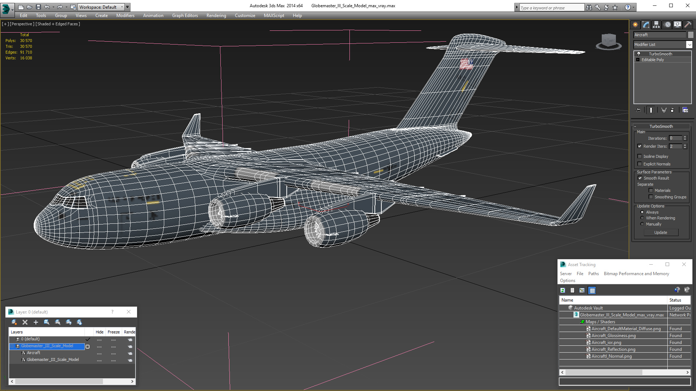Toggle Smooth Result checkbox in TurboSmooth
The image size is (696, 391).
pyautogui.click(x=640, y=178)
